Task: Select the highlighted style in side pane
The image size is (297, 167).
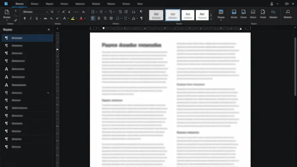Action: (27, 38)
